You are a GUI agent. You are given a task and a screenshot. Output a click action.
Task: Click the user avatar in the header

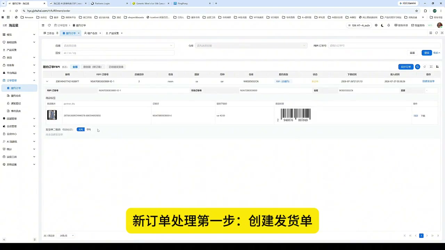point(440,25)
